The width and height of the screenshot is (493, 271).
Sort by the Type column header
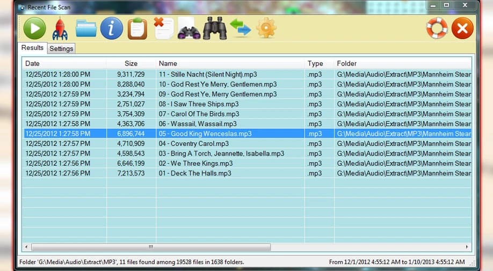pos(320,63)
